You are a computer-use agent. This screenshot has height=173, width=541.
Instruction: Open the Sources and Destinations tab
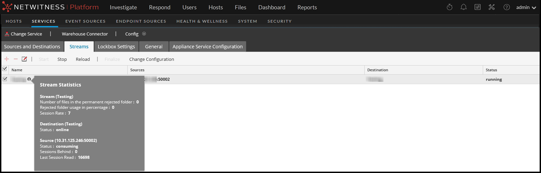32,47
